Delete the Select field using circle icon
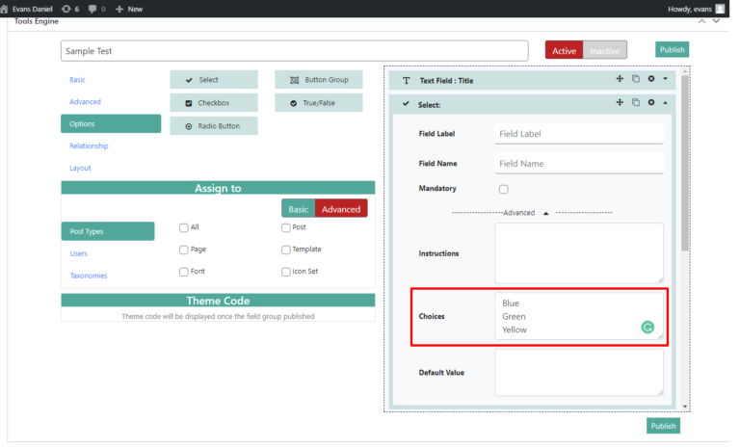Screen dimensions: 740x448 coord(651,102)
